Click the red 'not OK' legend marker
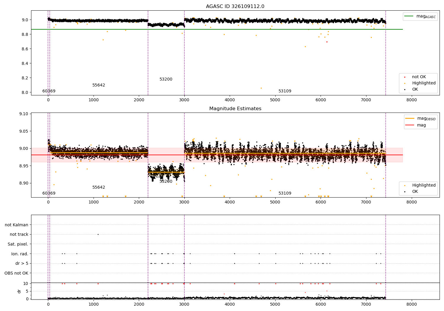 click(405, 77)
